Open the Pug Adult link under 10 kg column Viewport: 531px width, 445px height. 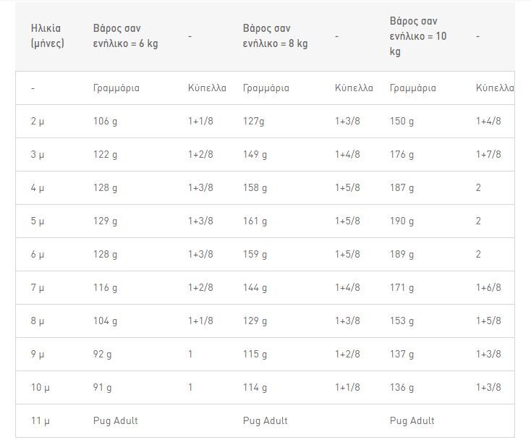point(412,420)
